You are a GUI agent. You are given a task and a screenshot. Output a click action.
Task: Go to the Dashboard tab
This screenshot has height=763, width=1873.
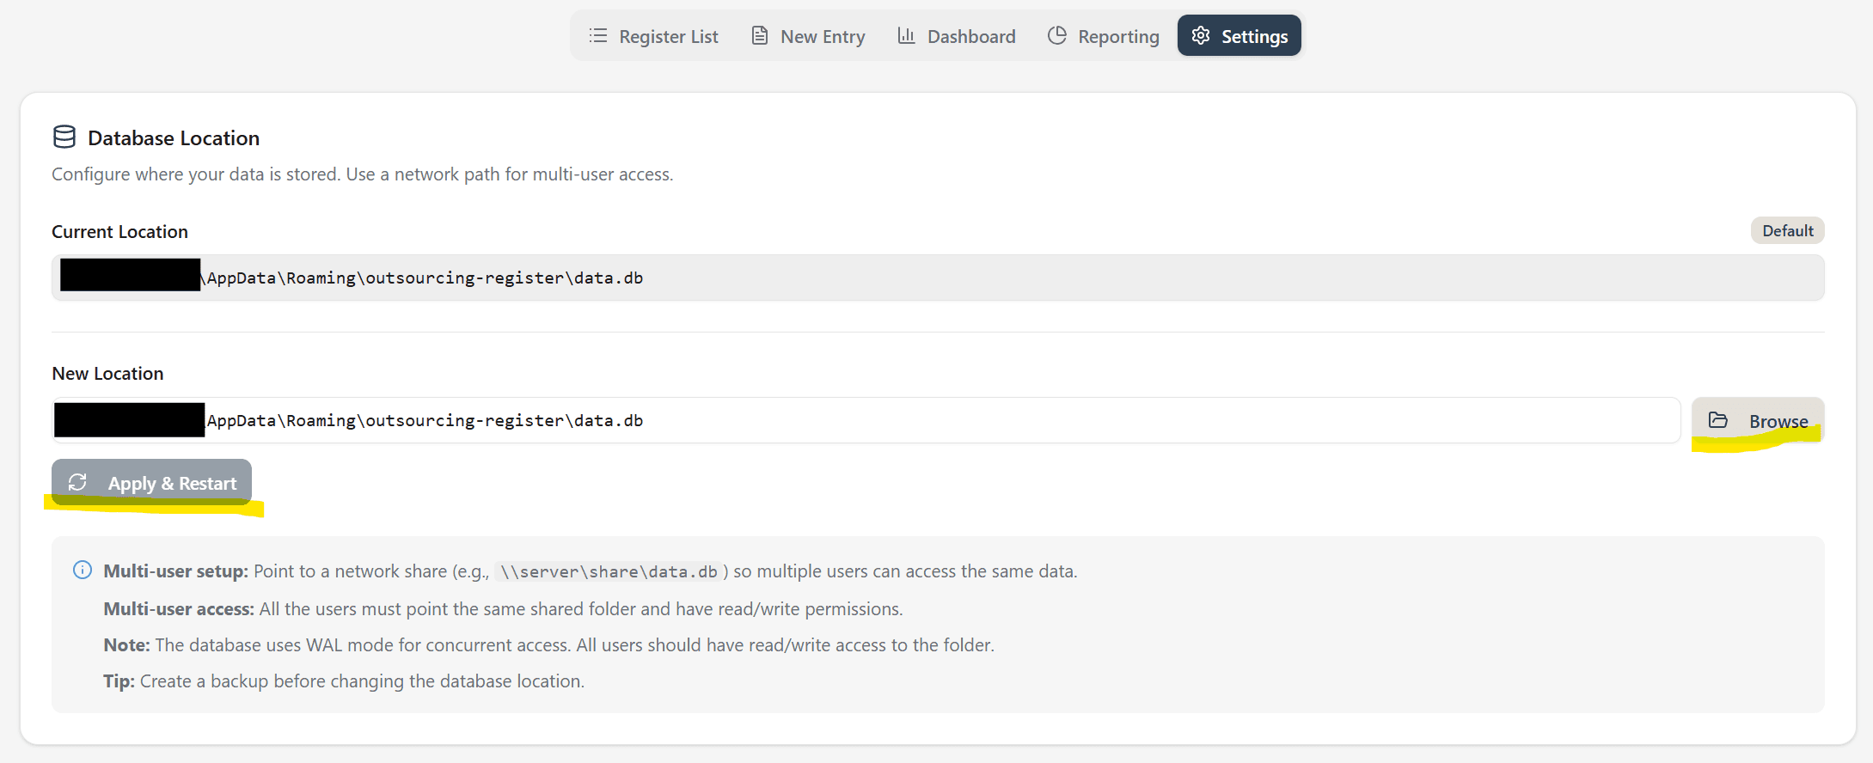(958, 36)
